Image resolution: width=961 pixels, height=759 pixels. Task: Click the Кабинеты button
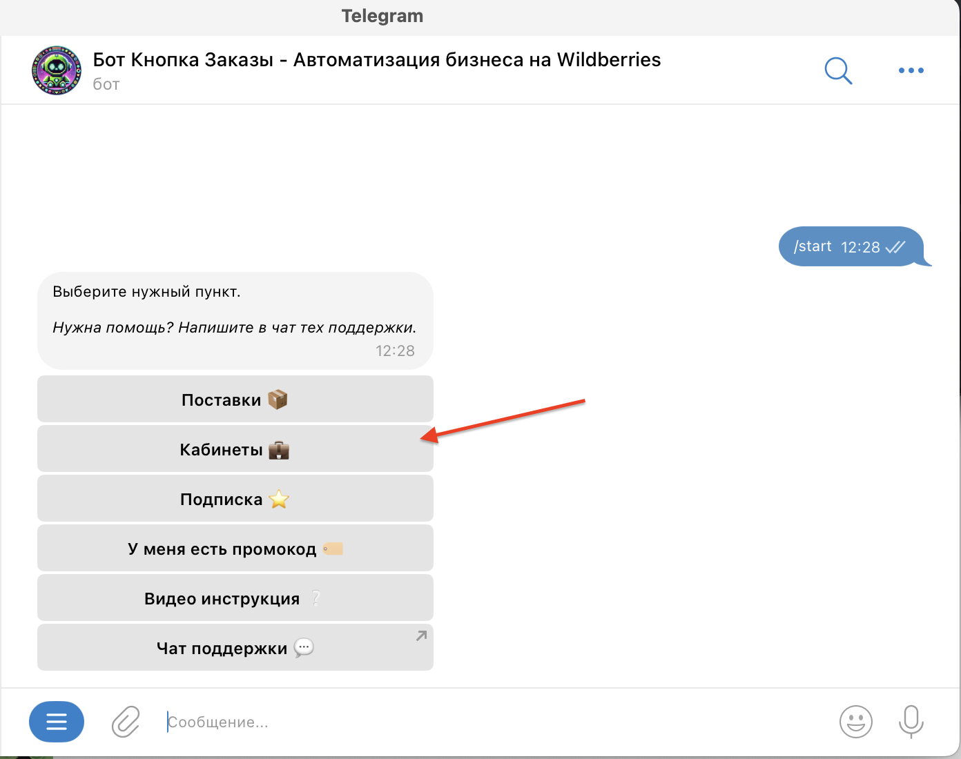click(235, 448)
